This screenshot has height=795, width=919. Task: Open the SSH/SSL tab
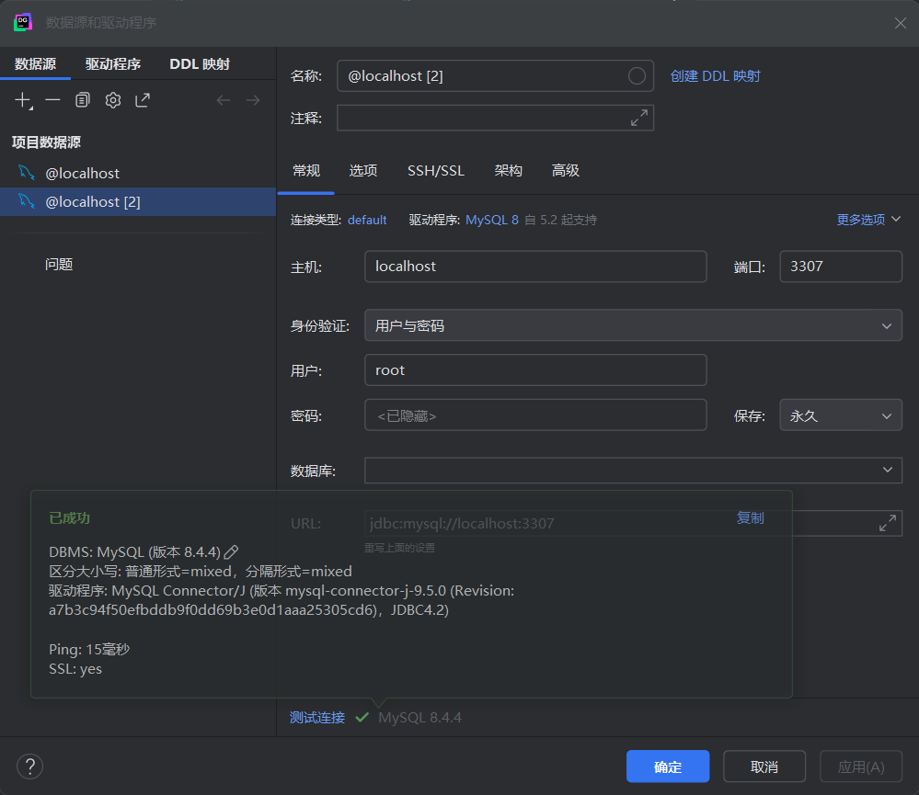436,171
